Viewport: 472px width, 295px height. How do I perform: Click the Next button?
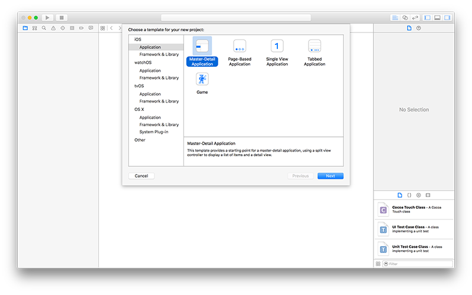coord(330,176)
